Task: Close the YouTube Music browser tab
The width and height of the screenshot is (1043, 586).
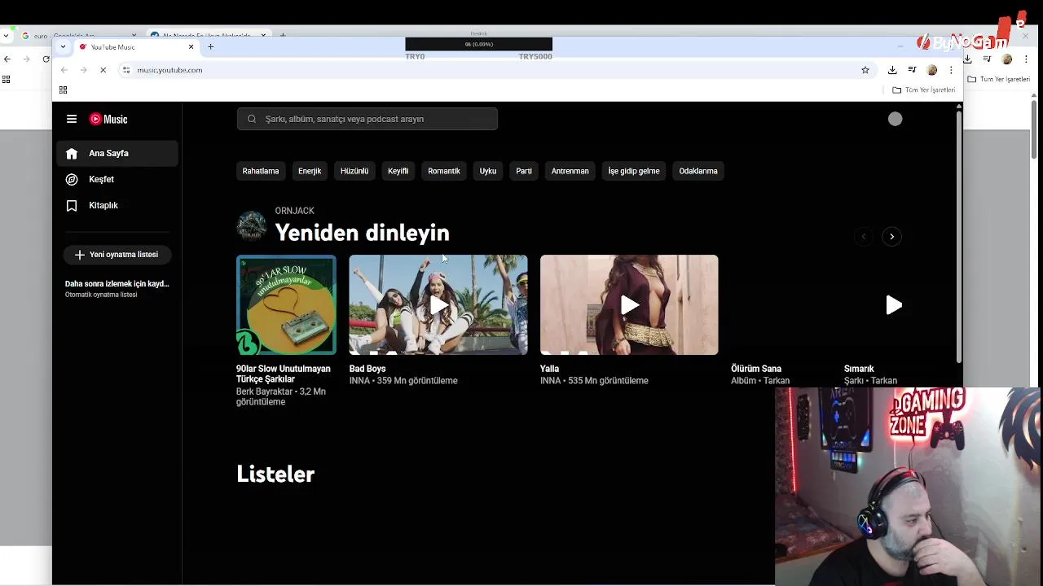Action: click(x=191, y=46)
